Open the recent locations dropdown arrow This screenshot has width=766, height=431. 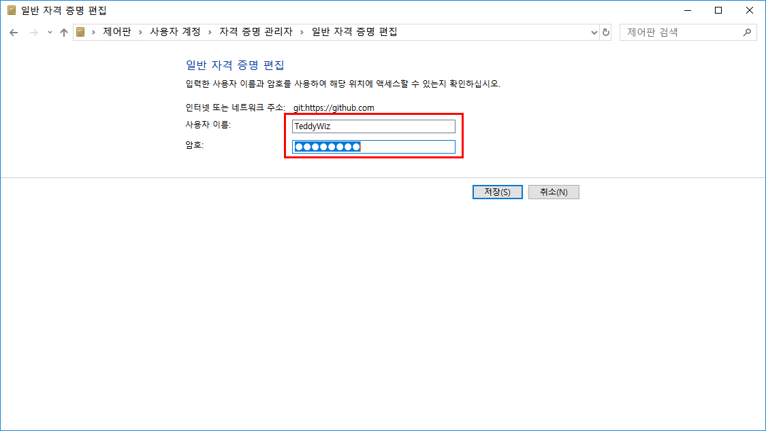(50, 32)
